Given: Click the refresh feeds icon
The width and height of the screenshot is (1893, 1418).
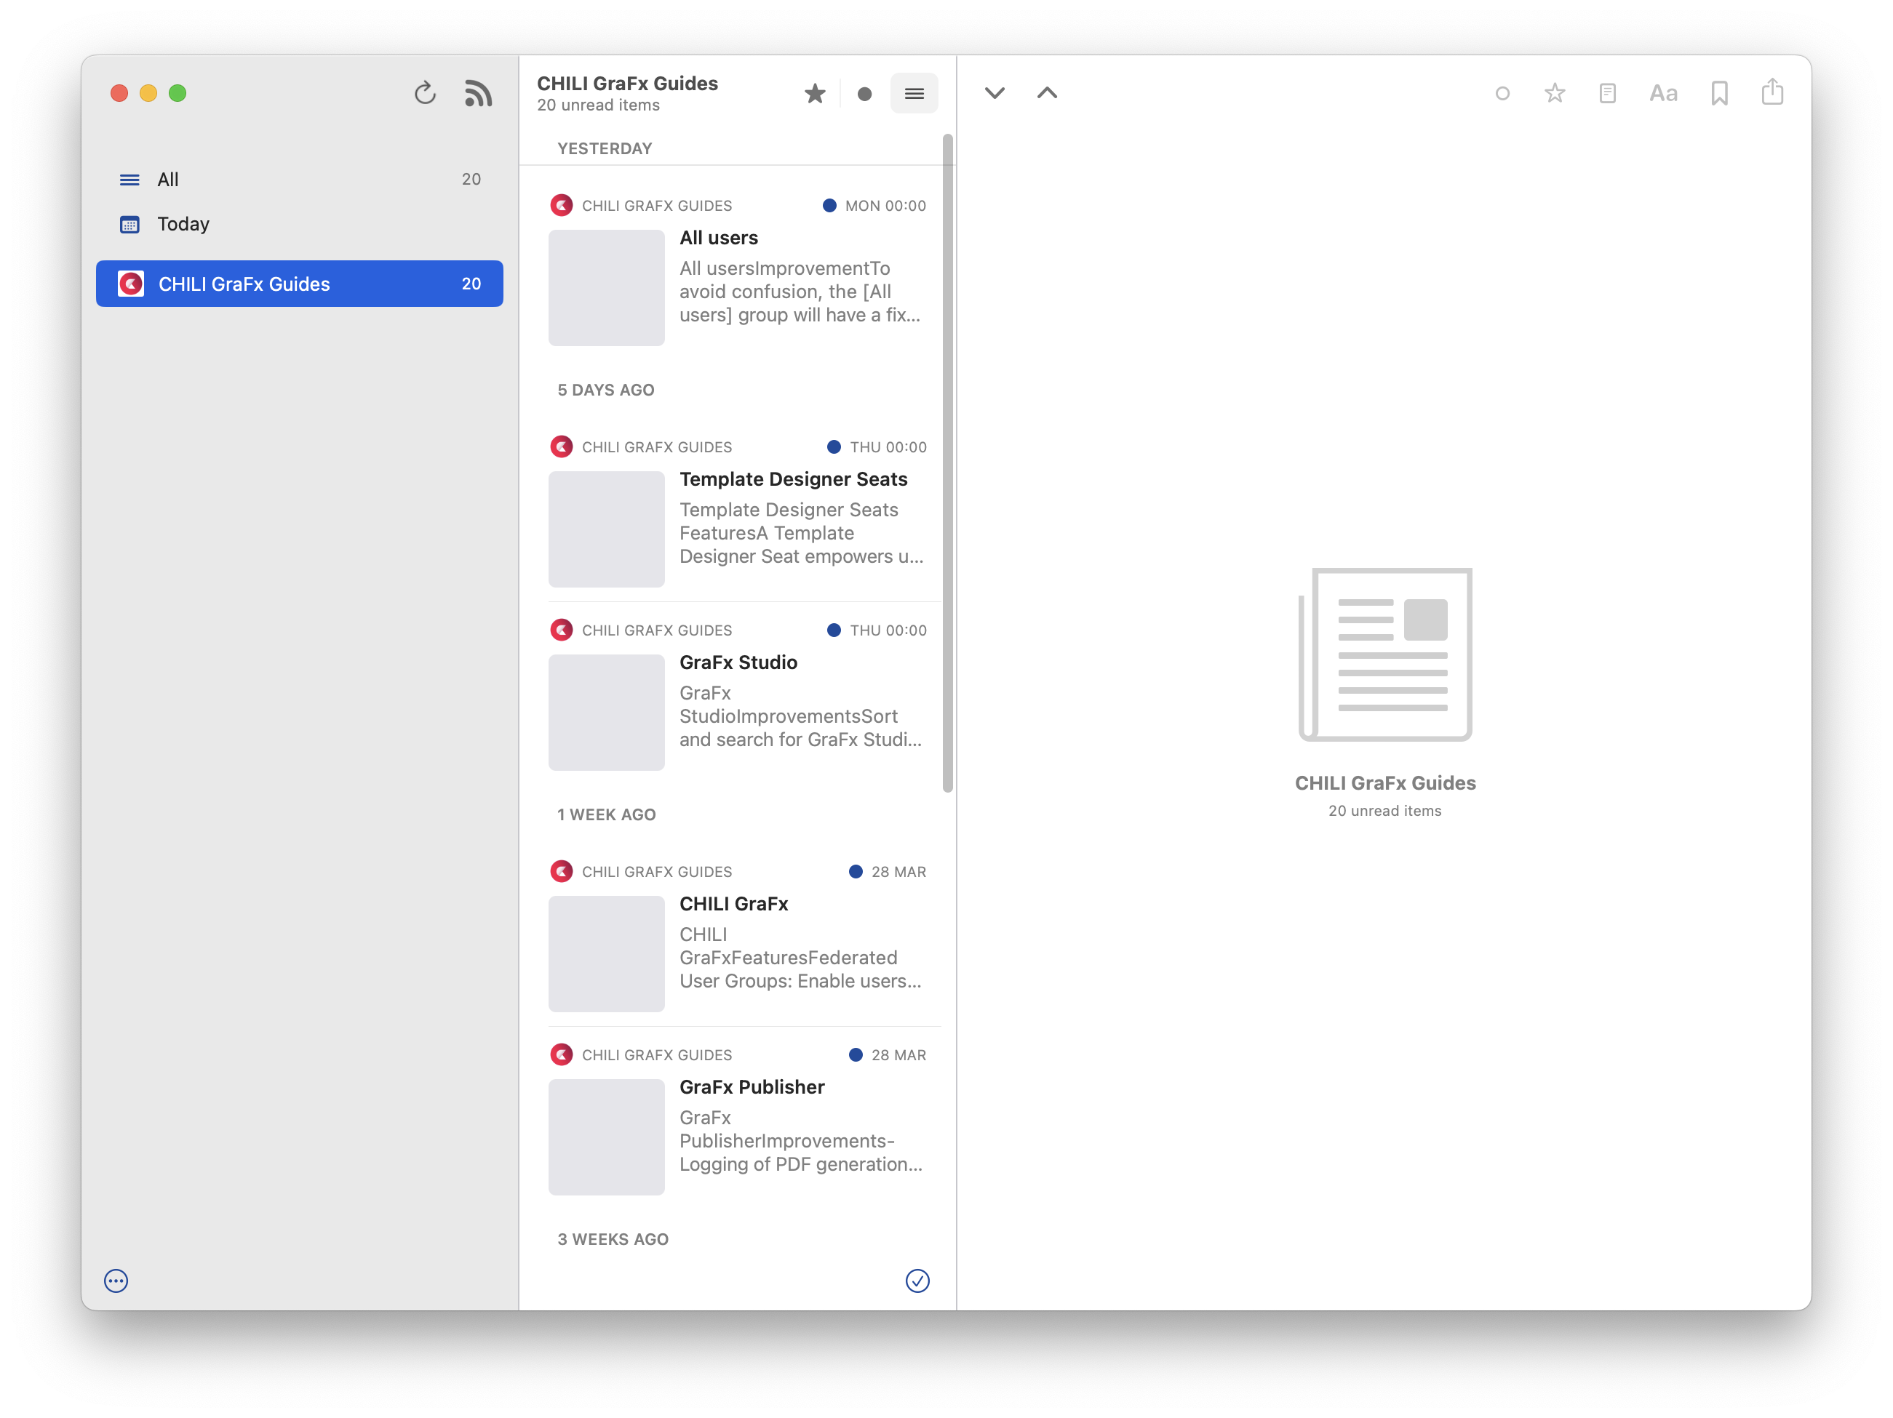Looking at the screenshot, I should pos(426,93).
